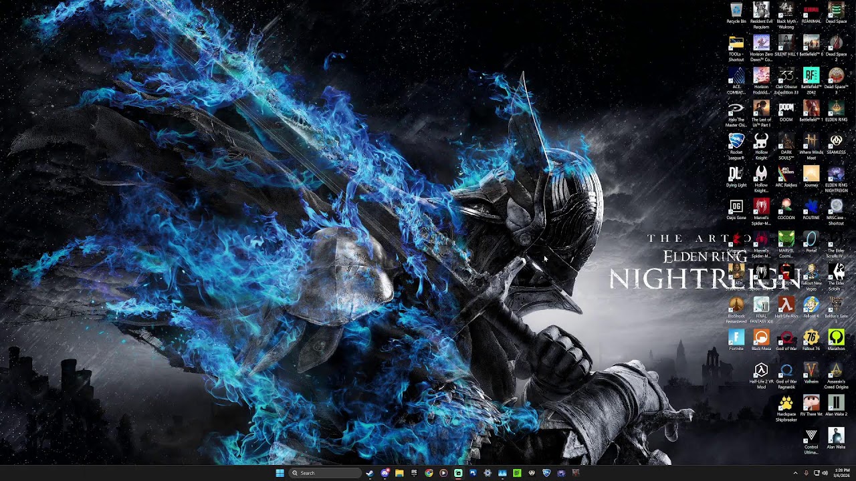Select the Alan Wake 2 icon
856x481 pixels.
click(x=836, y=406)
